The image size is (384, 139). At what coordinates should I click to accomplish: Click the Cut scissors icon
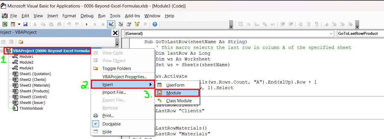(x=35, y=24)
